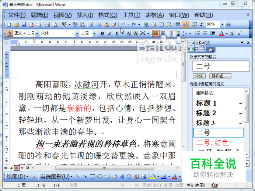Grow the font size

click(x=232, y=33)
